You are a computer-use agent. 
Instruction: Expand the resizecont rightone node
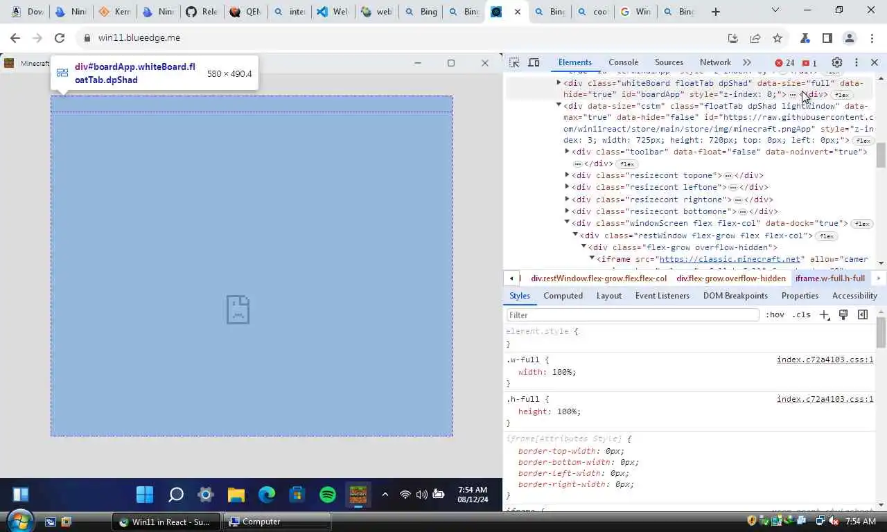click(567, 199)
